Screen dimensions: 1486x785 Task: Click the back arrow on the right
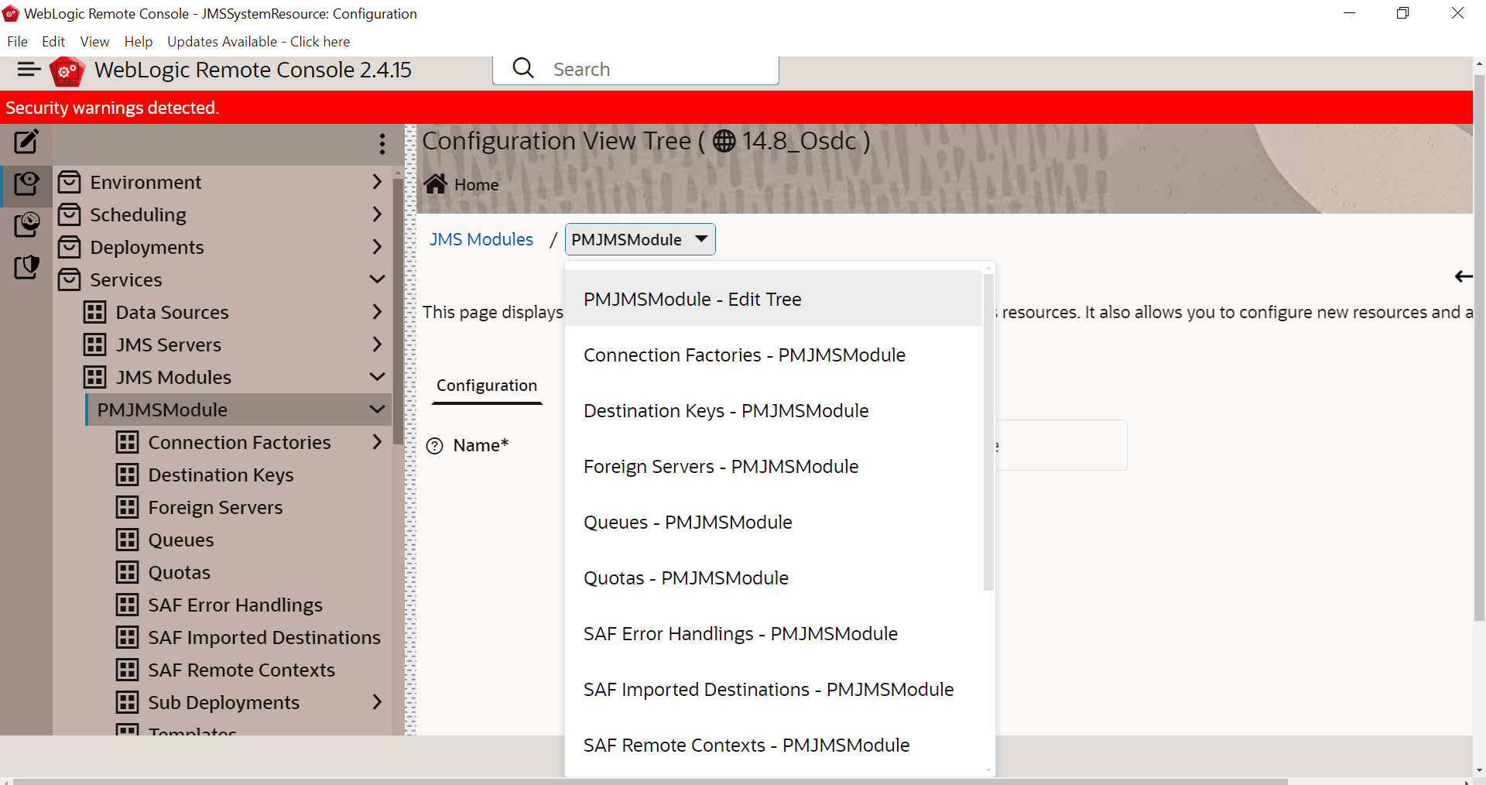[x=1463, y=276]
